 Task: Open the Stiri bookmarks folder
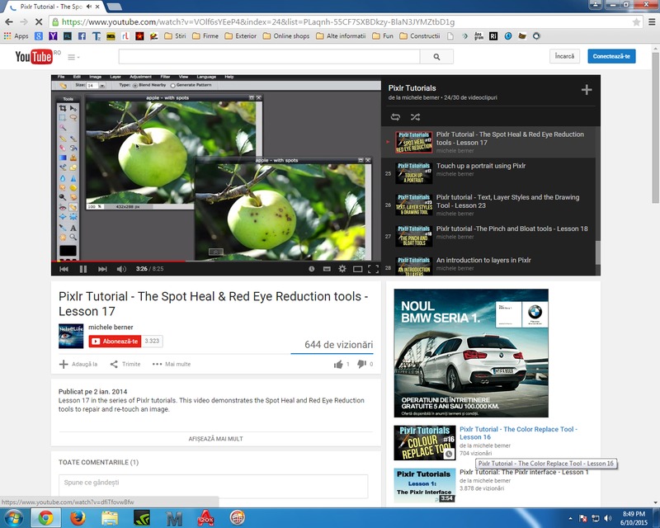point(175,36)
